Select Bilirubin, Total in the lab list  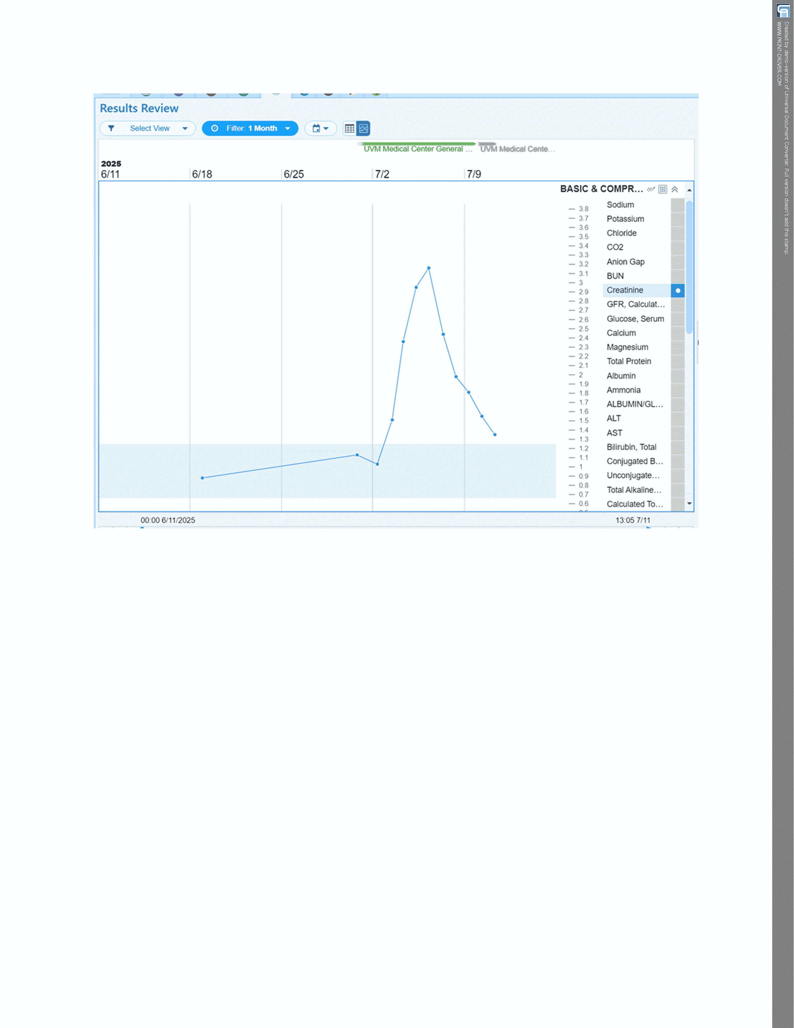631,447
